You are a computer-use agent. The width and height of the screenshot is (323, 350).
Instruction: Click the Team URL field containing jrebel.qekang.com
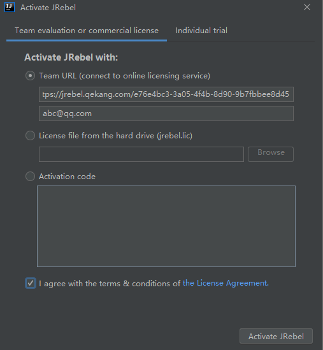[x=166, y=94]
